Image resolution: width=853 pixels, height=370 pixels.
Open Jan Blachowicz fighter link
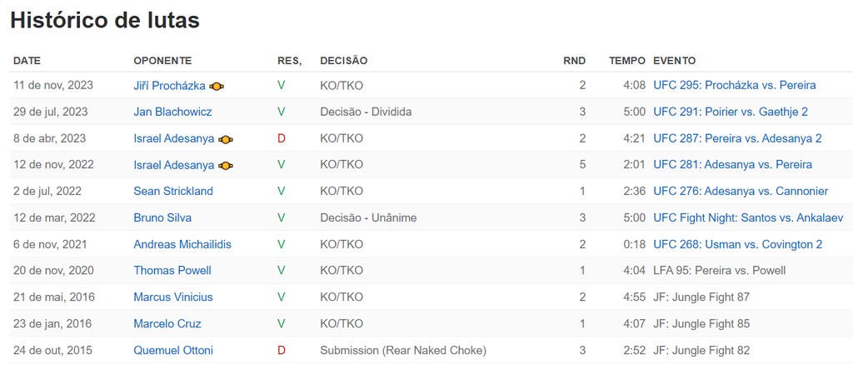point(173,112)
